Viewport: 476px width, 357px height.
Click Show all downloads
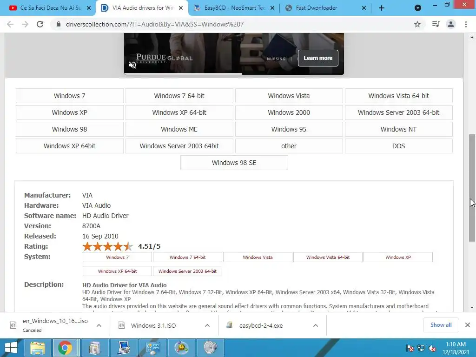click(441, 325)
